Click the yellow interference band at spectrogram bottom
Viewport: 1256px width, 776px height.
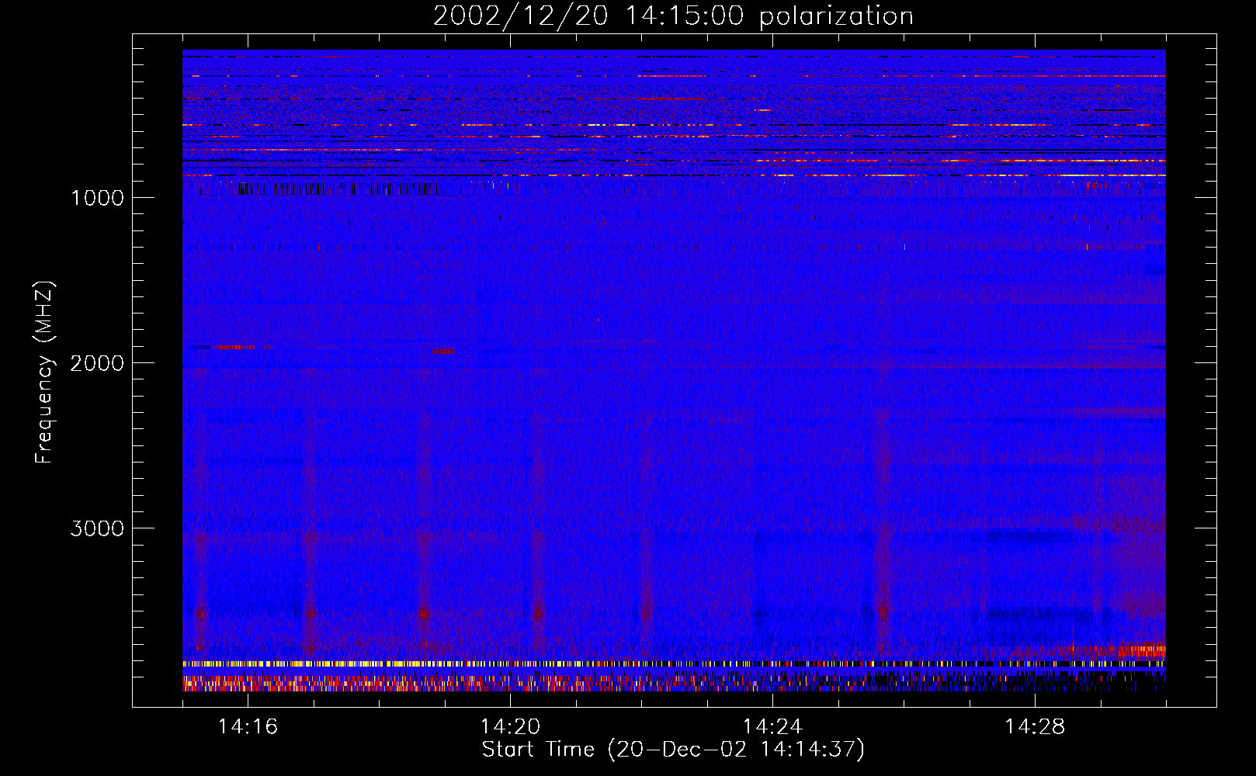(674, 664)
